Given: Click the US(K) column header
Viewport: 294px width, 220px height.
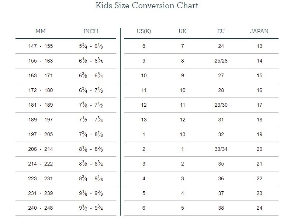Looking at the screenshot, I should [144, 31].
